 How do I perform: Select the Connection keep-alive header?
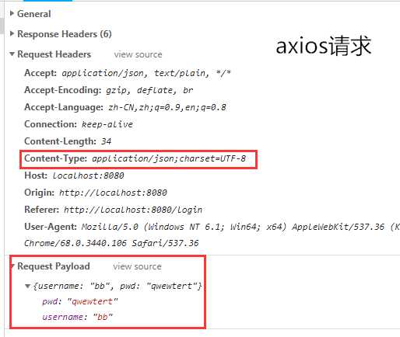coord(79,124)
